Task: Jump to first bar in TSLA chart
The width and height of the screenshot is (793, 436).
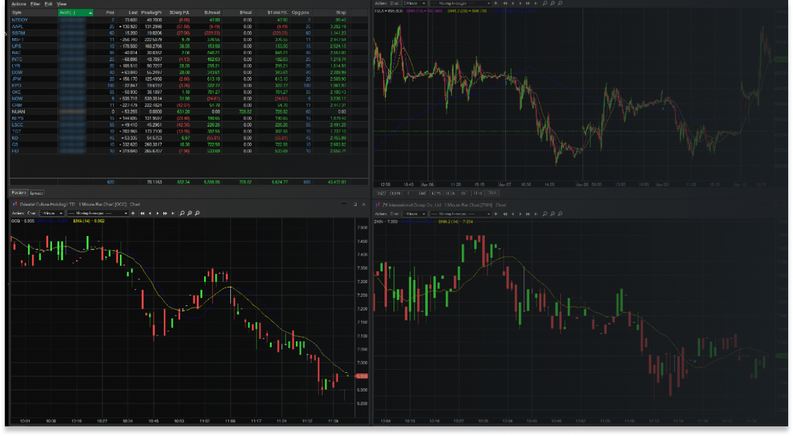Action: pyautogui.click(x=505, y=3)
